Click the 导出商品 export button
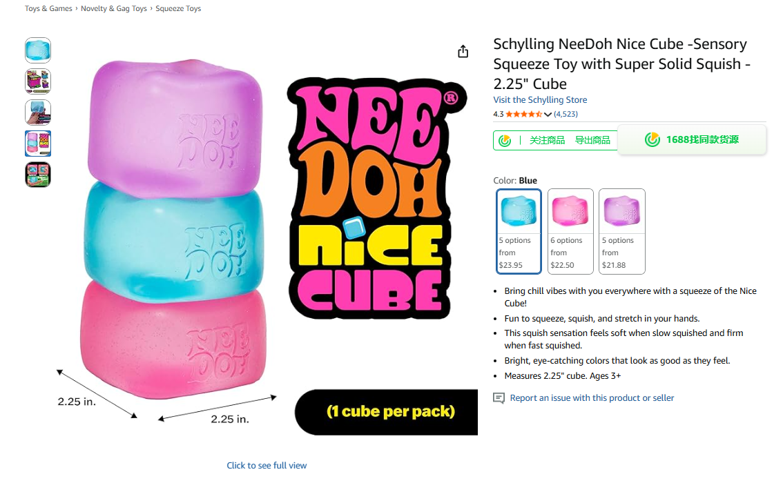This screenshot has width=783, height=483. pos(592,140)
